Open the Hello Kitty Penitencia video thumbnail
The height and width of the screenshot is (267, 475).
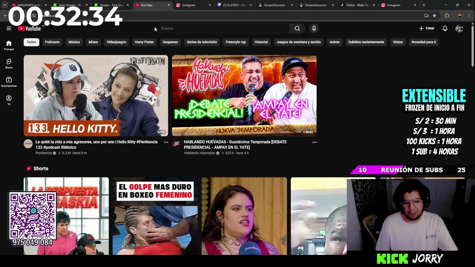click(96, 96)
